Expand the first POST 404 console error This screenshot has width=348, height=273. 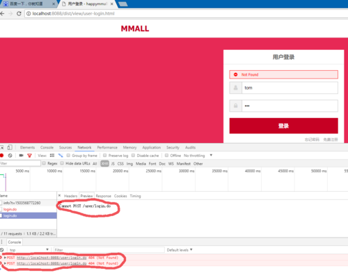(5, 258)
